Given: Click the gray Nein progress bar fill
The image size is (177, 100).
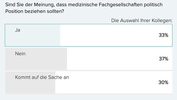Looking at the screenshot, I should pos(36,59).
